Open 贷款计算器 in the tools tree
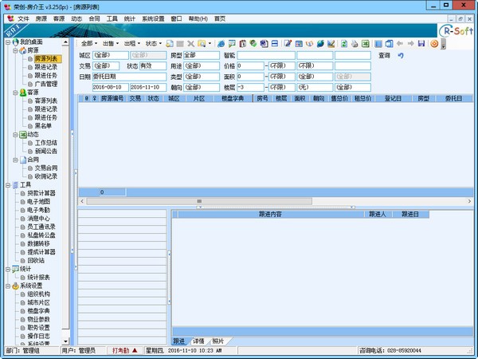This screenshot has height=359, width=478. pyautogui.click(x=43, y=193)
